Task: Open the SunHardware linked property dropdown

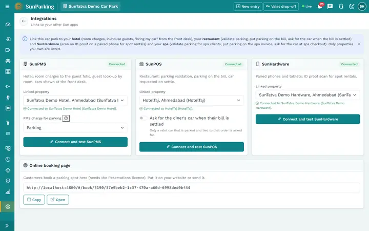Action: [308, 95]
